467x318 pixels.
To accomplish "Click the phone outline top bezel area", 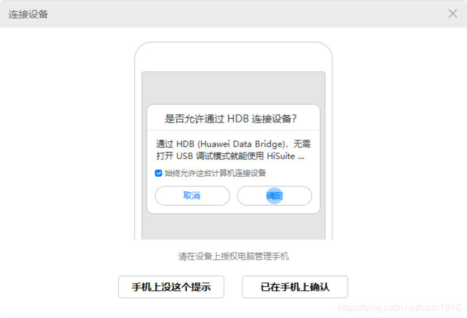I will click(233, 56).
